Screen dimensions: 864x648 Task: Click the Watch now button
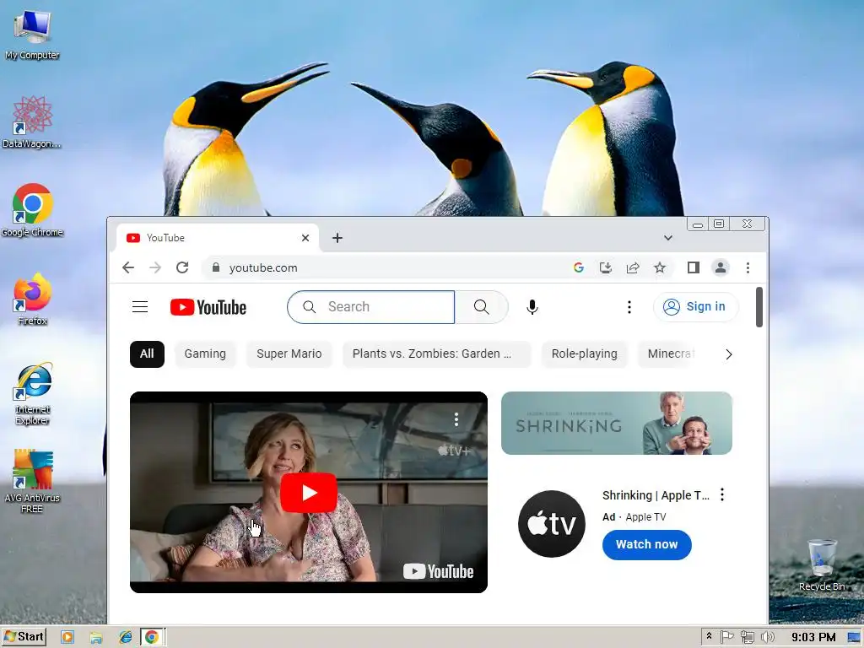646,544
